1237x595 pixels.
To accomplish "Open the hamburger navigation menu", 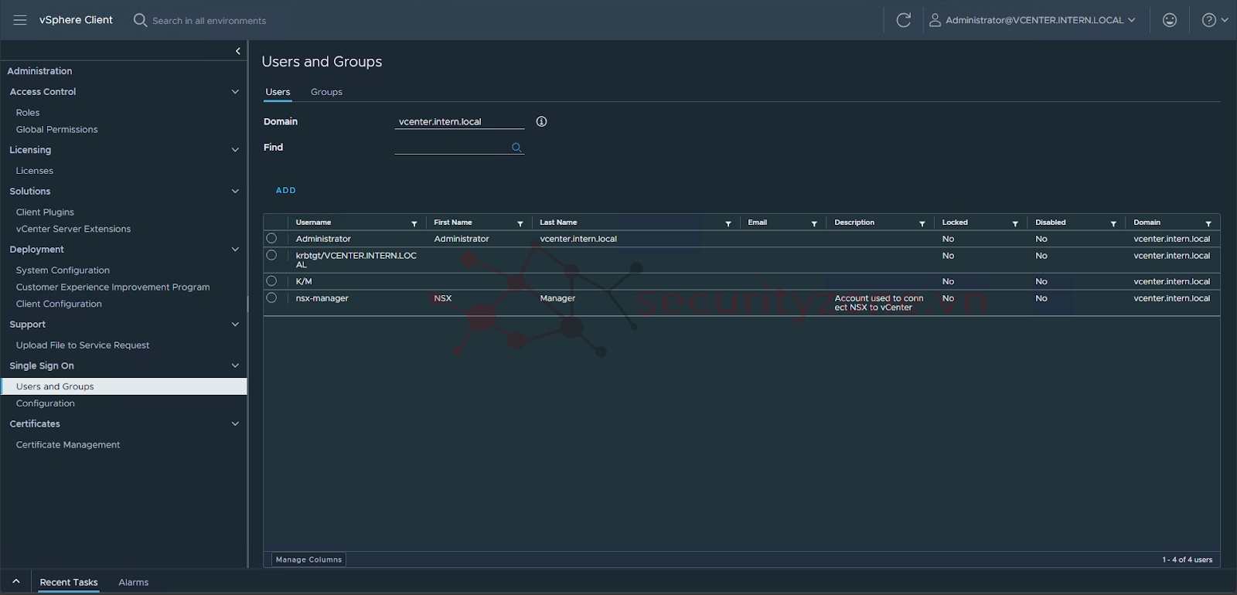I will point(20,20).
